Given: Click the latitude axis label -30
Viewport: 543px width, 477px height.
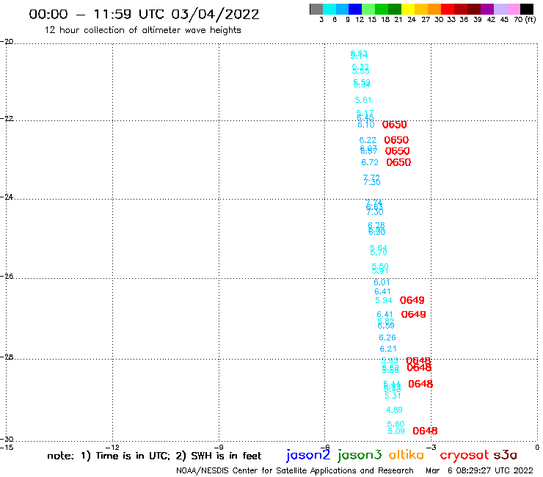Looking at the screenshot, I should (x=7, y=440).
